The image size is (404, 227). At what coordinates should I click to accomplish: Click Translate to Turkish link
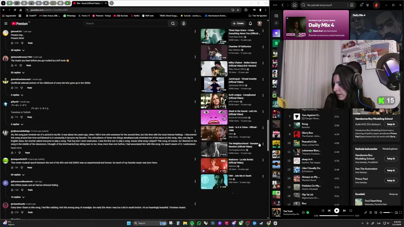(x=21, y=112)
